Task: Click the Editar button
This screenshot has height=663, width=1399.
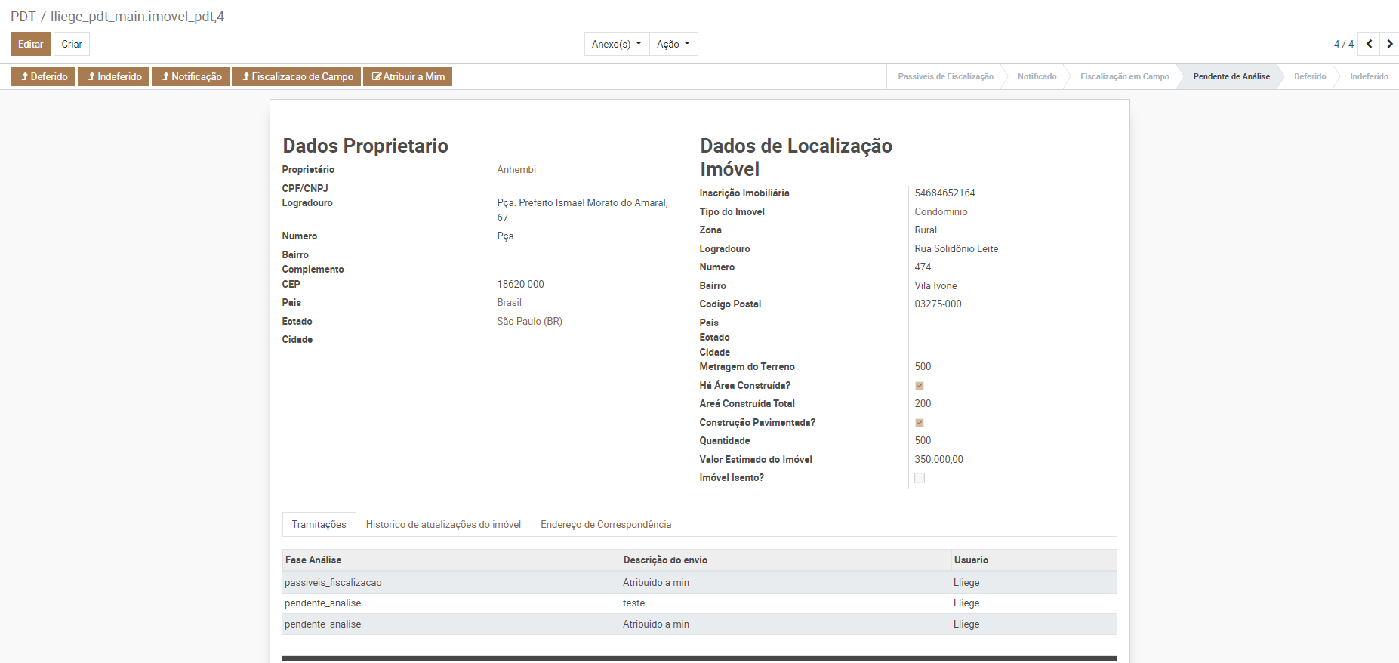Action: pyautogui.click(x=30, y=44)
